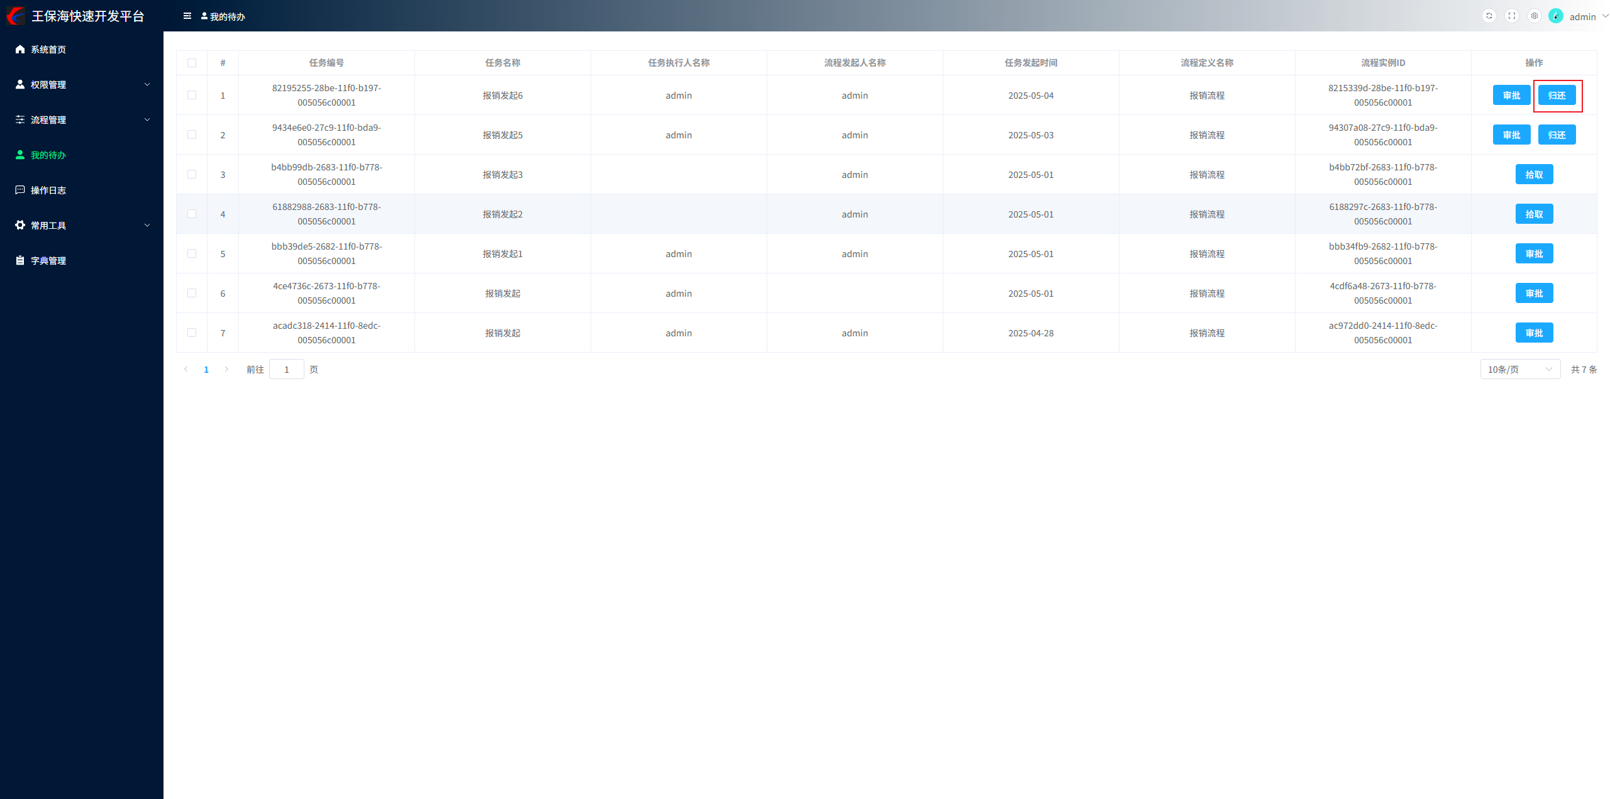Click the refresh icon in top bar
Image resolution: width=1610 pixels, height=799 pixels.
1489,16
